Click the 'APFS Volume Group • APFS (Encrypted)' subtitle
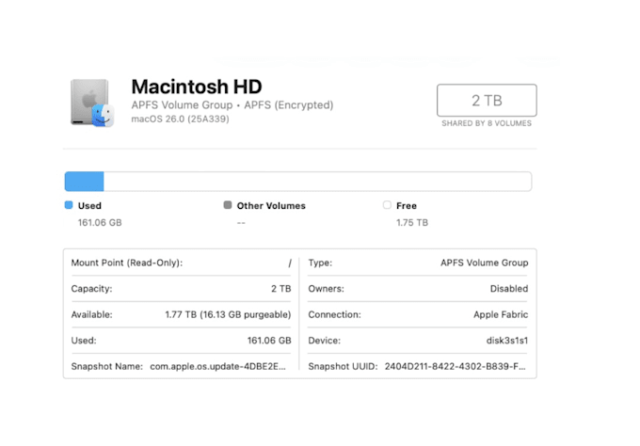This screenshot has width=640, height=446. 232,104
